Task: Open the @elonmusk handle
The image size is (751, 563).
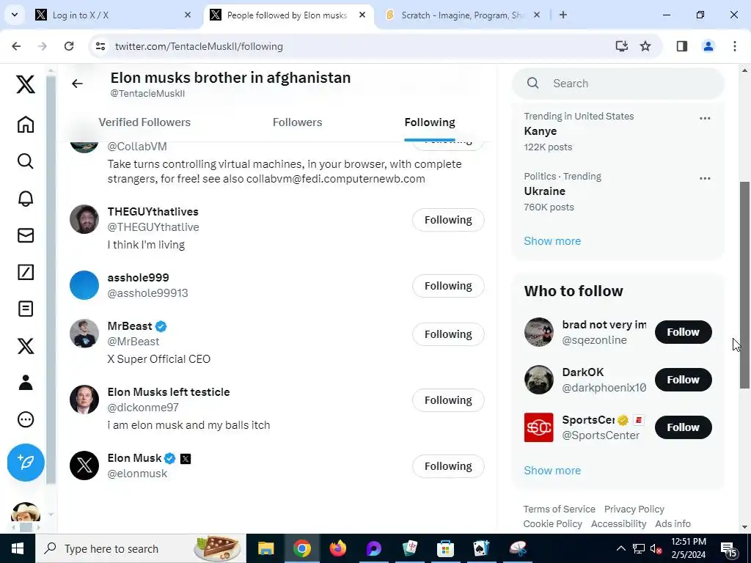Action: click(x=137, y=474)
